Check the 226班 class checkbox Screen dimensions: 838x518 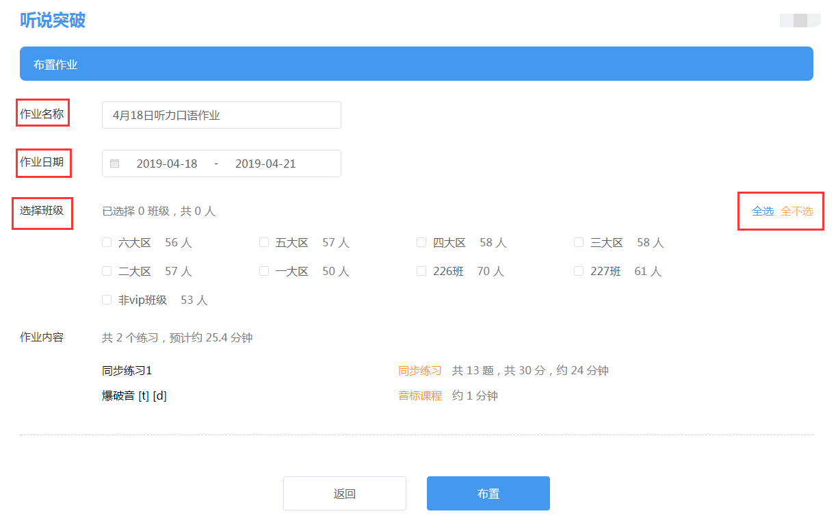point(421,271)
